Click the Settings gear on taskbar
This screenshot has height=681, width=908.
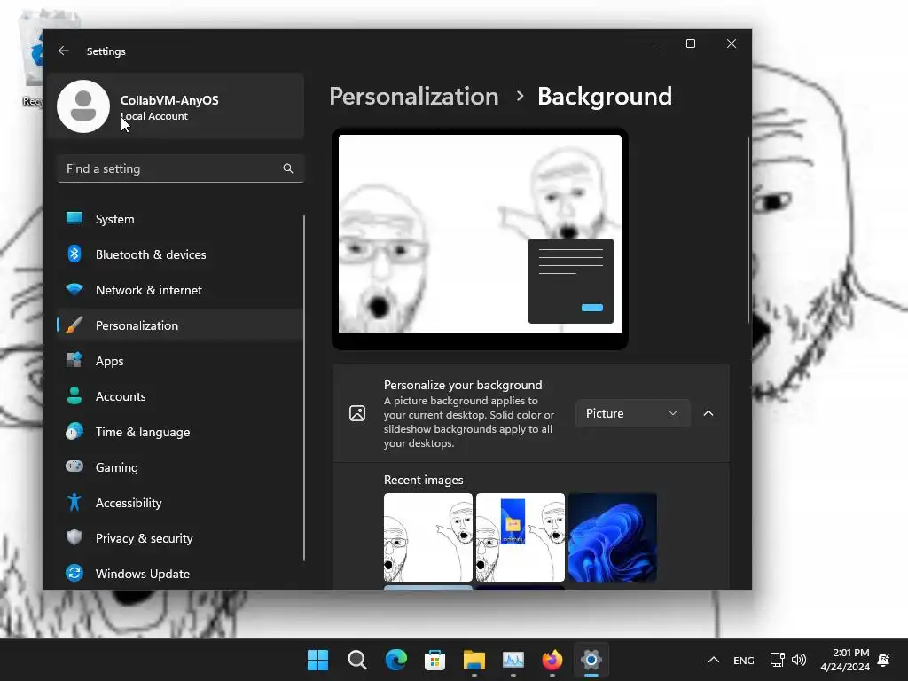click(591, 660)
